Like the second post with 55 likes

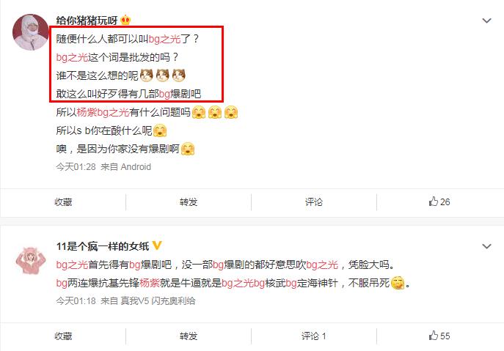coord(439,336)
